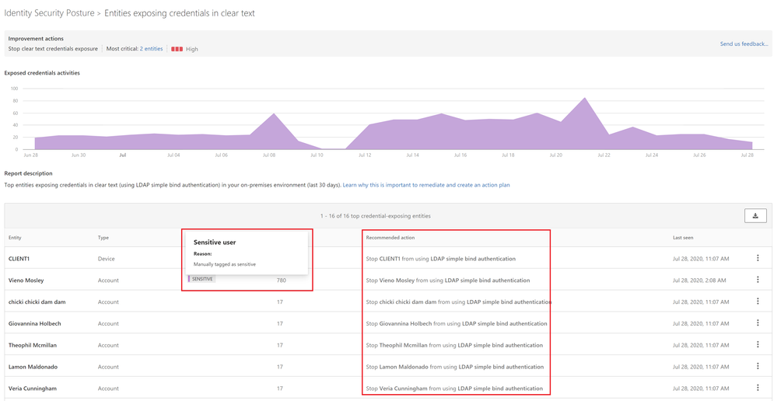Click the SENSITIVE tag on Vieno Mosley
777x401 pixels.
201,279
